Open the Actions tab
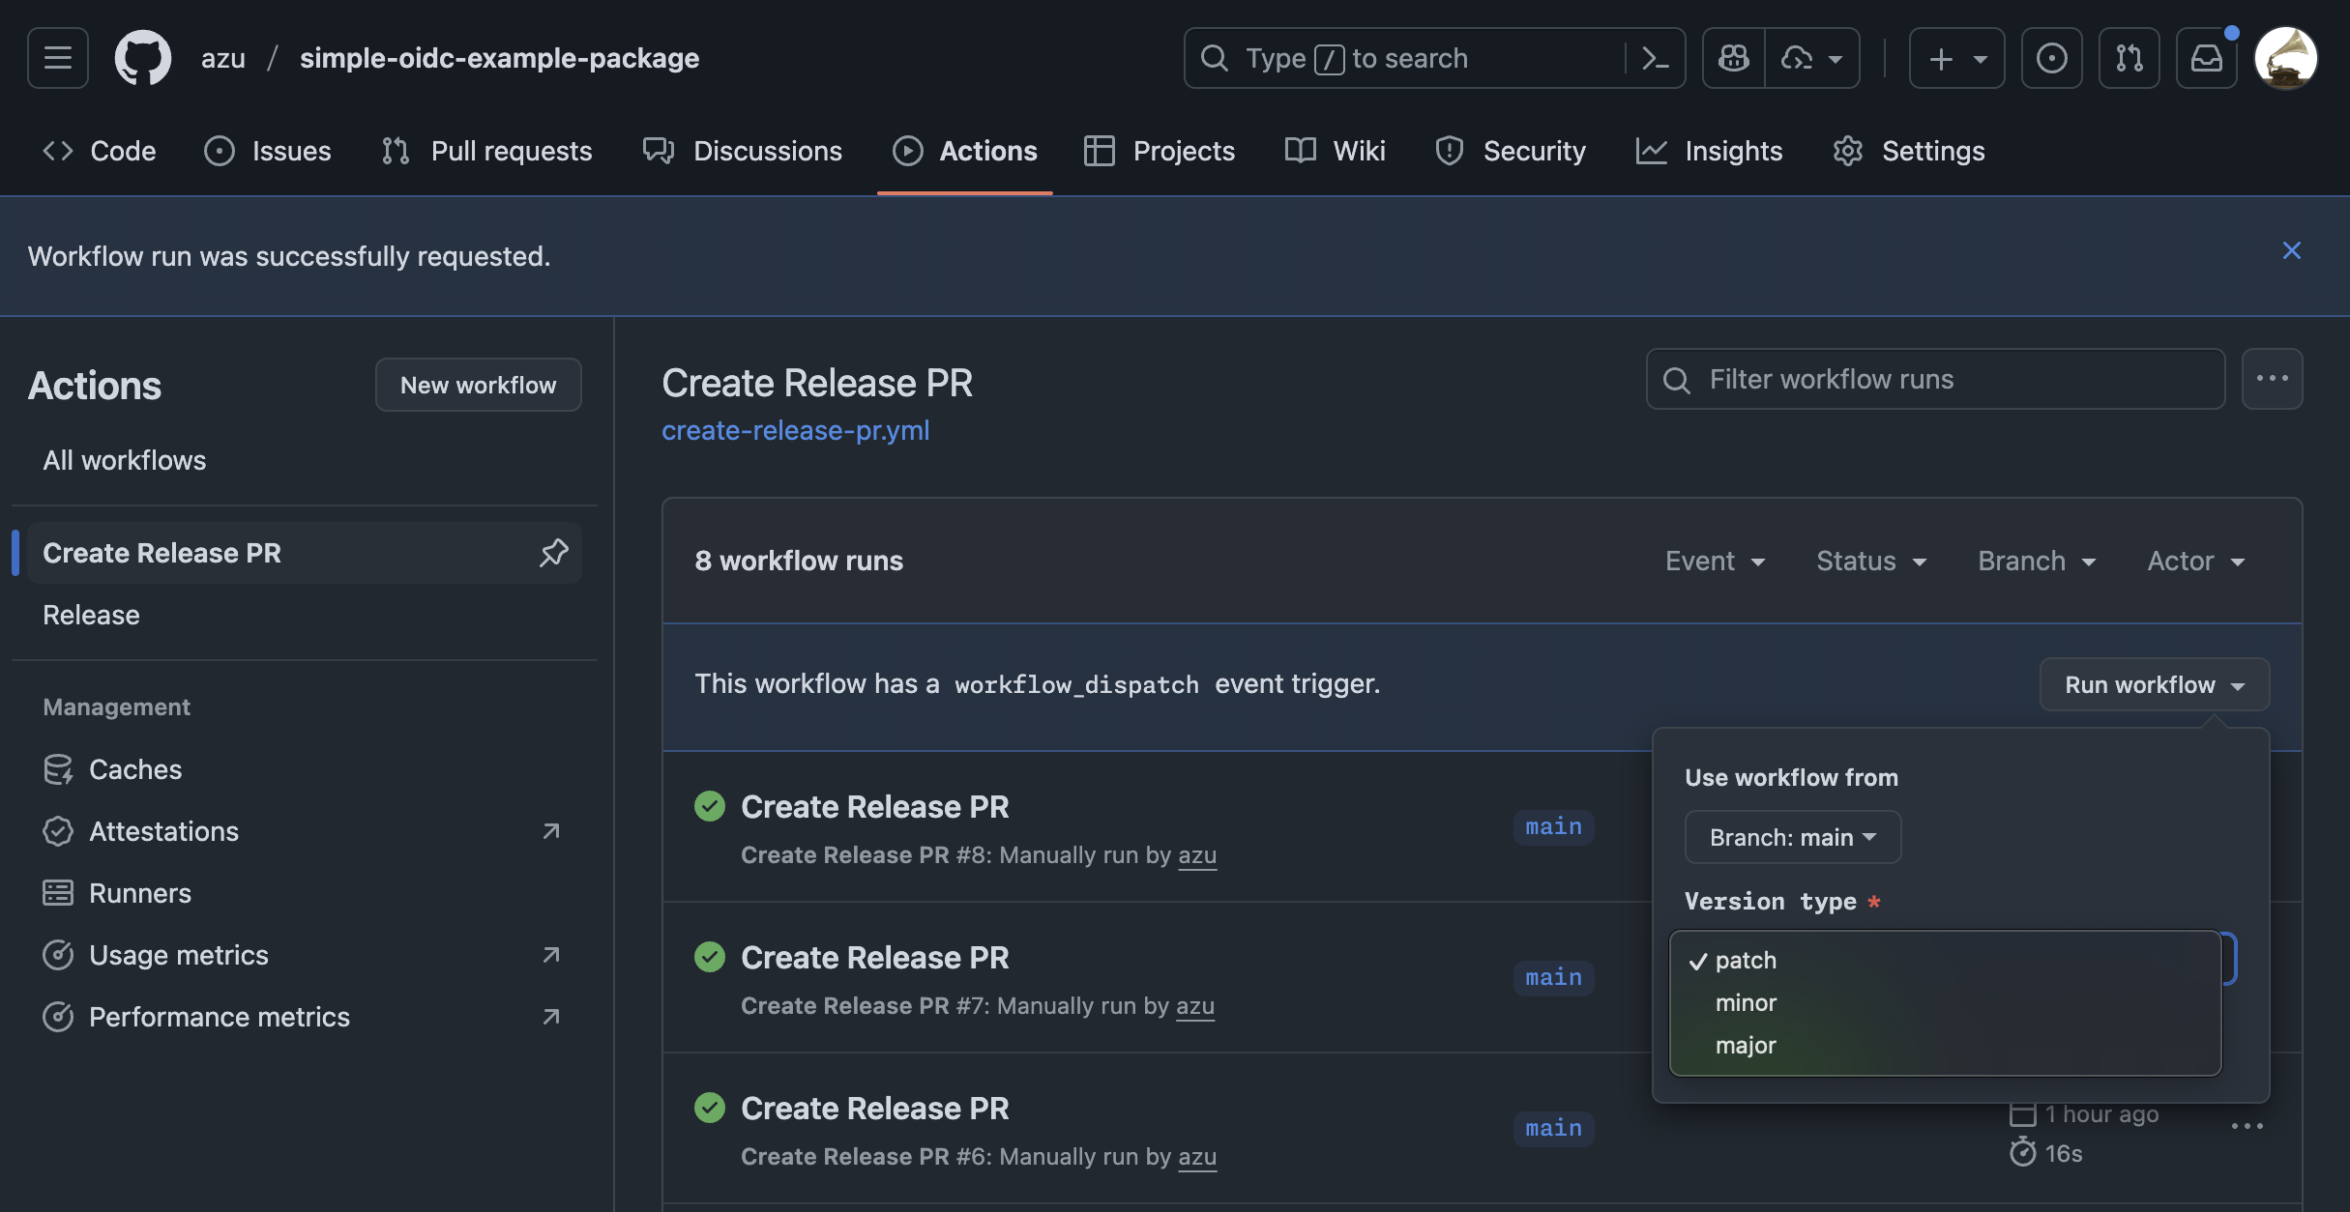The image size is (2350, 1212). coord(965,151)
